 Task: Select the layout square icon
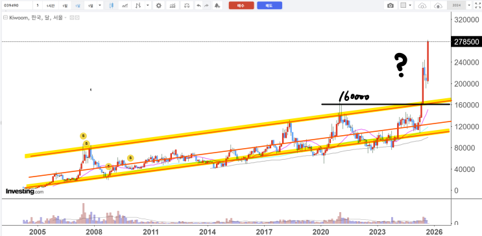(404, 6)
